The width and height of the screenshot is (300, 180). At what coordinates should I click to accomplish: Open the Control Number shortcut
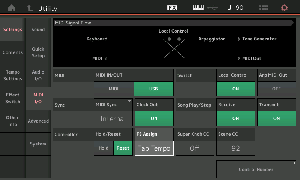tap(256, 169)
